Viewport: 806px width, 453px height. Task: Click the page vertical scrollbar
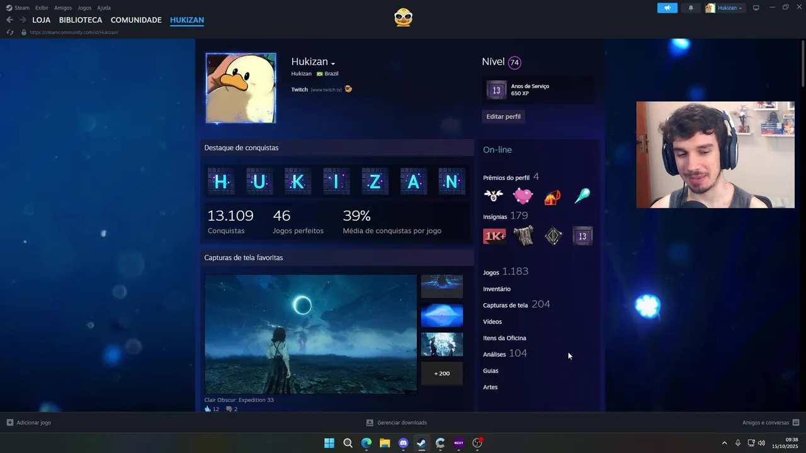pos(803,63)
